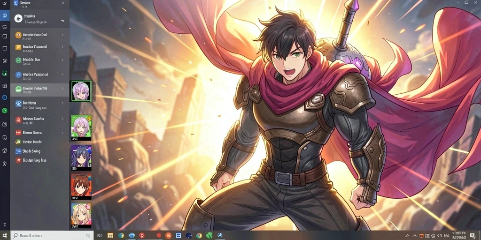The image size is (481, 240).
Task: Click the taskbar search box
Action: [52, 235]
